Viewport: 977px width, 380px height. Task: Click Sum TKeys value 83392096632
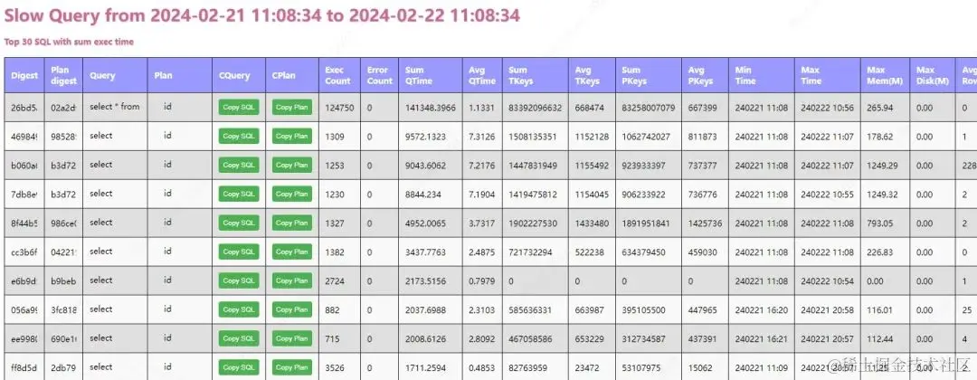pyautogui.click(x=536, y=108)
